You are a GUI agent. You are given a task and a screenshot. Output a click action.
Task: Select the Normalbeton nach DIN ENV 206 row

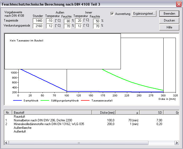coord(91,120)
